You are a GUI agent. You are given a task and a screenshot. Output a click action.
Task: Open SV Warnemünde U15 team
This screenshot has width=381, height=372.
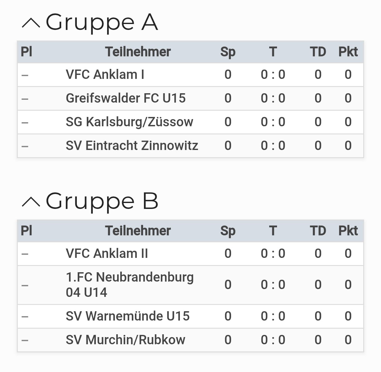pyautogui.click(x=127, y=316)
